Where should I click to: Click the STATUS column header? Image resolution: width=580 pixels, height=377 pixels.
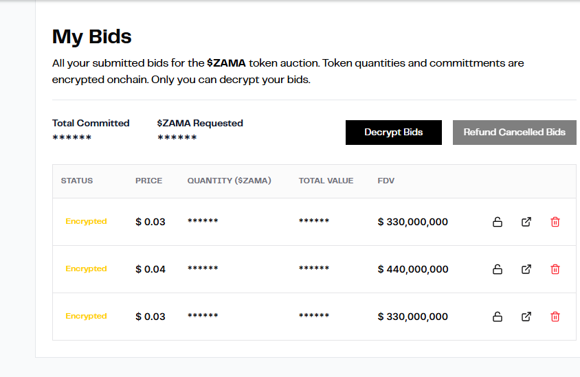click(x=77, y=181)
